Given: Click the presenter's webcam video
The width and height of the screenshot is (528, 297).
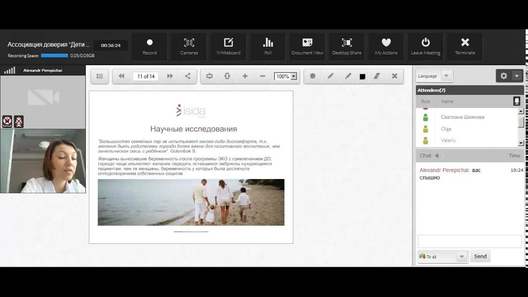Looking at the screenshot, I should [x=43, y=161].
